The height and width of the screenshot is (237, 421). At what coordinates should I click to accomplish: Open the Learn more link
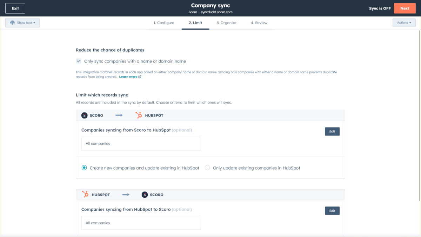(x=128, y=77)
